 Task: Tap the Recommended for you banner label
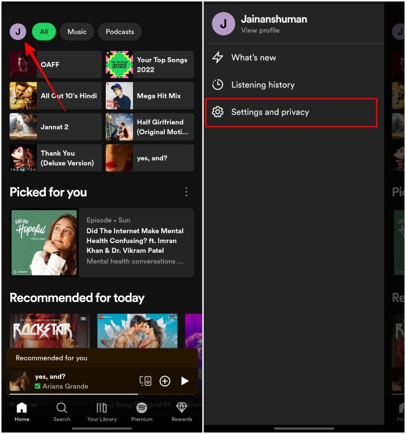point(51,358)
